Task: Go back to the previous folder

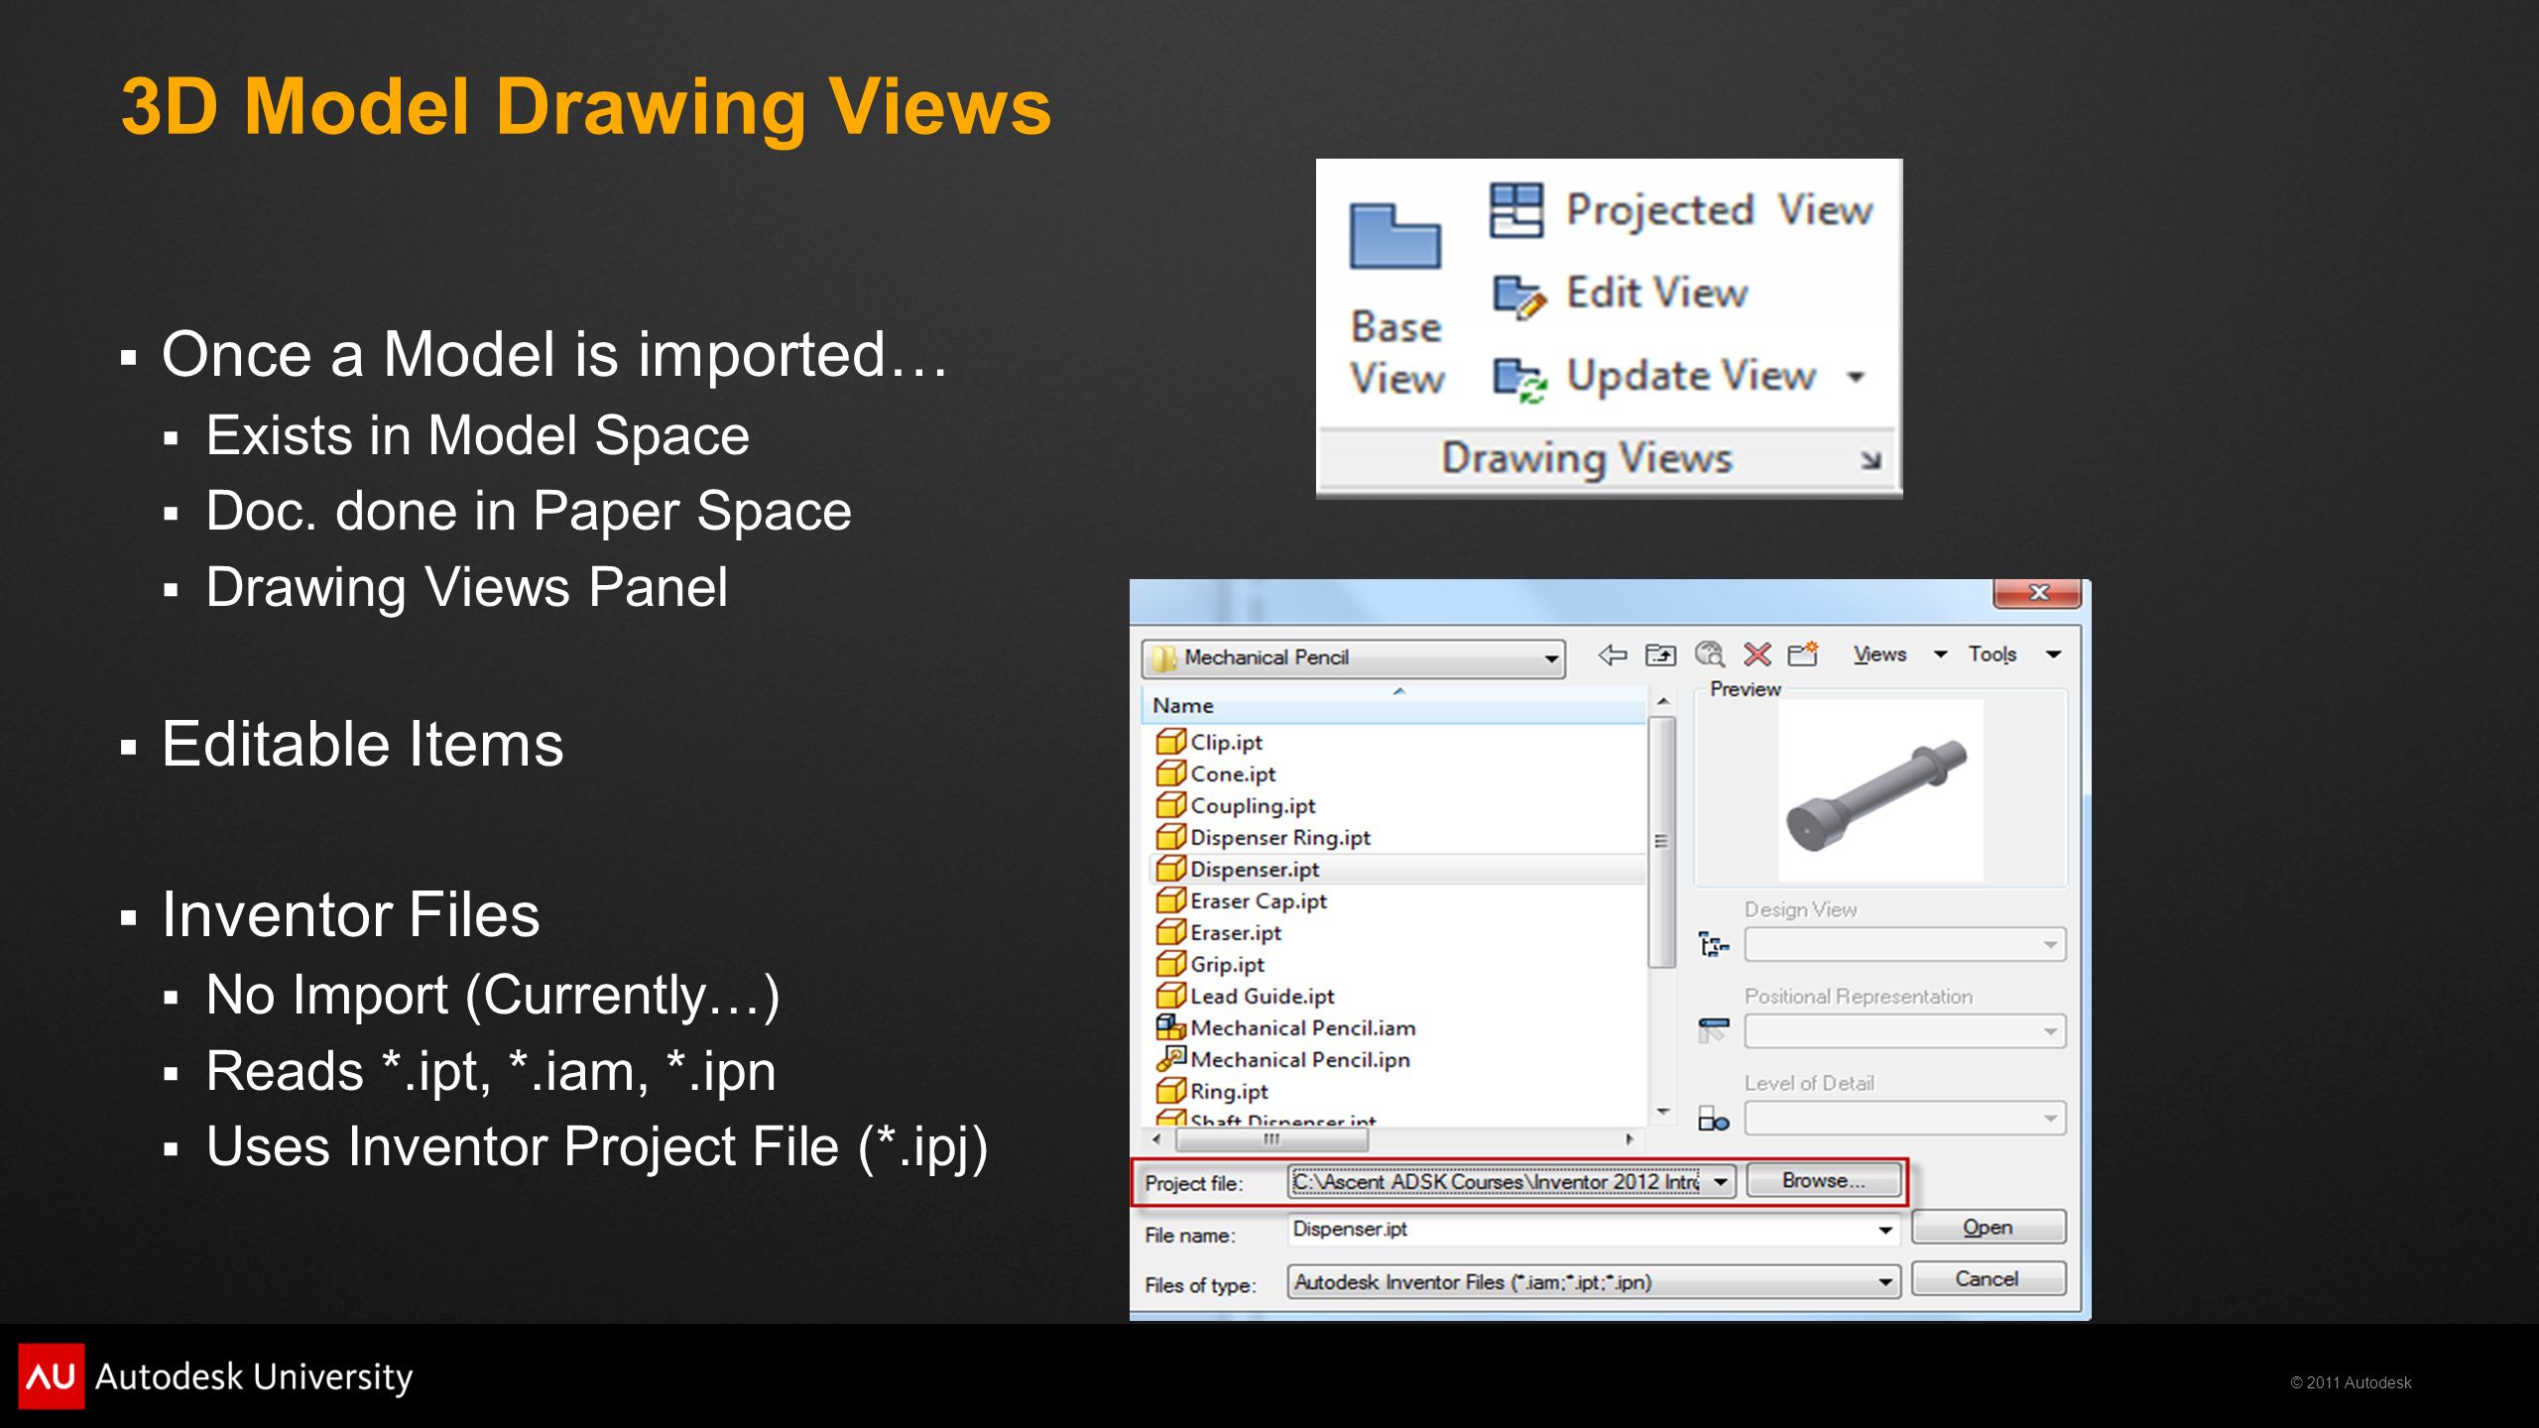Action: coord(1613,654)
